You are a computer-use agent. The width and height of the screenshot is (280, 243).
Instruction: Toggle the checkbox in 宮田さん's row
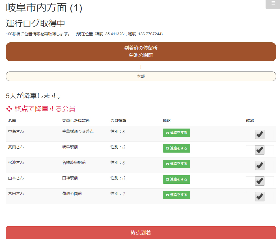[x=260, y=197]
